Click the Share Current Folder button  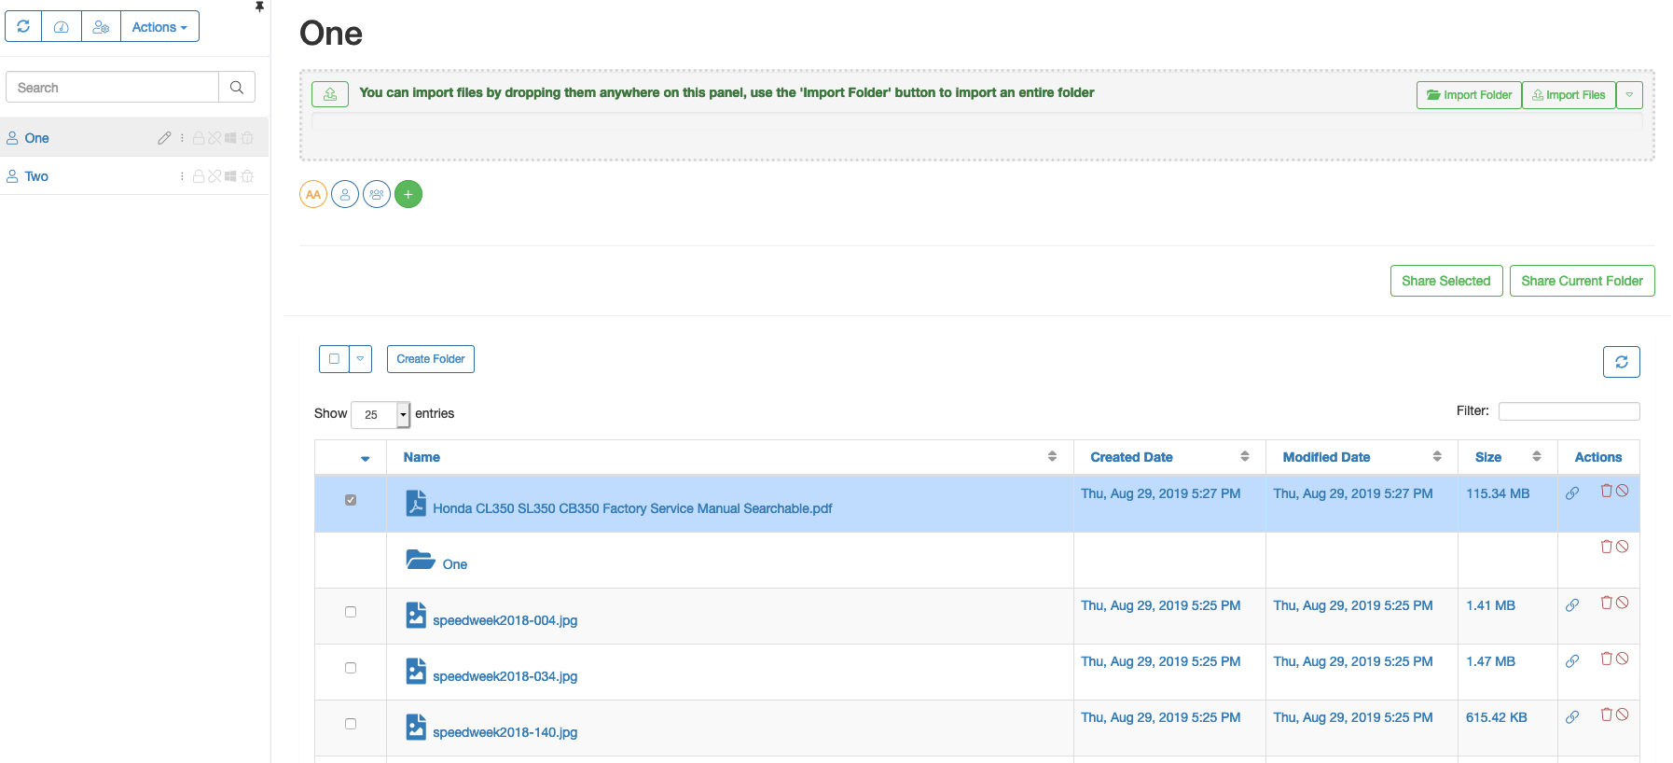(1583, 281)
